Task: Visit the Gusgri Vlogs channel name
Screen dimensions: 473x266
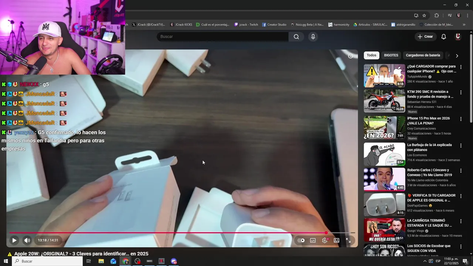Action: [416, 231]
